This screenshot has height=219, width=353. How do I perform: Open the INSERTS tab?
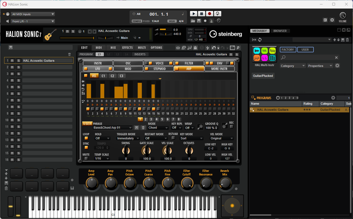[x=140, y=54]
